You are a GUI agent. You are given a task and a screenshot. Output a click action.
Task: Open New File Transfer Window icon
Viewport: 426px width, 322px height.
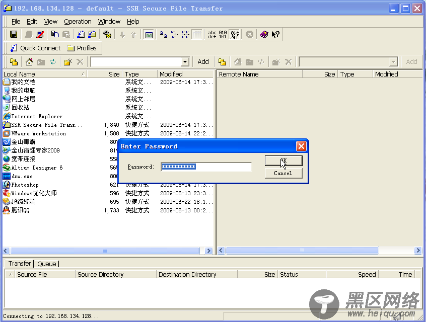[x=92, y=35]
